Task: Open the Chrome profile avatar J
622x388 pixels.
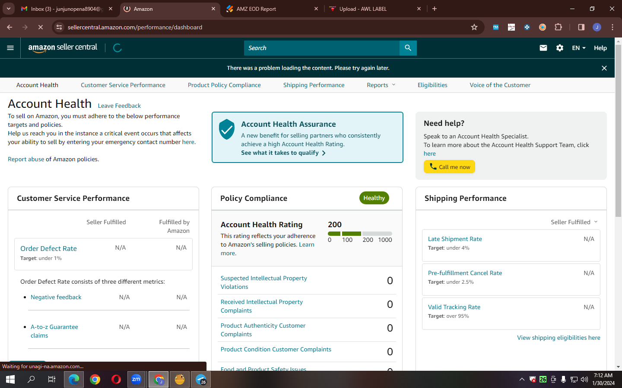Action: 597,27
